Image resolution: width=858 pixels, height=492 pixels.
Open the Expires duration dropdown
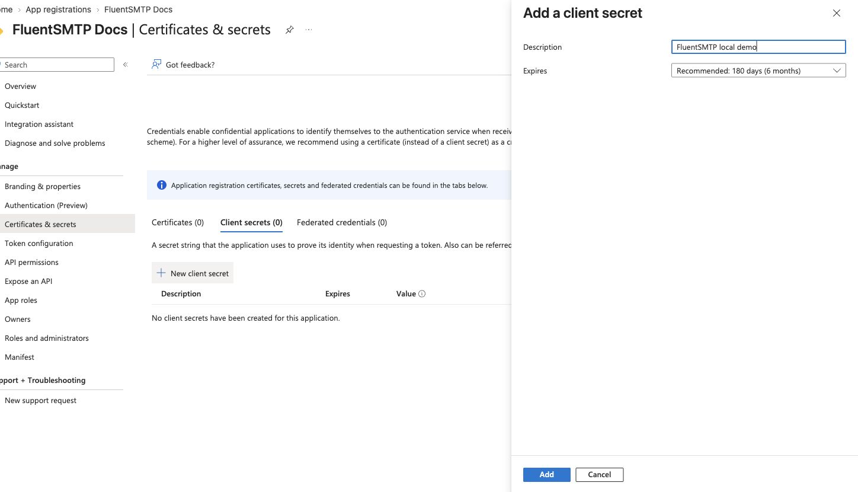coord(758,71)
